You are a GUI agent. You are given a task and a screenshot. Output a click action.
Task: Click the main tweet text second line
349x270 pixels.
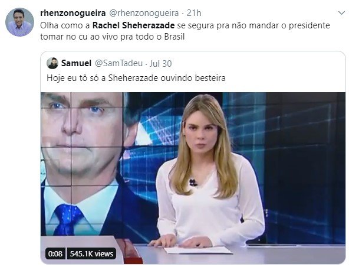coord(113,37)
